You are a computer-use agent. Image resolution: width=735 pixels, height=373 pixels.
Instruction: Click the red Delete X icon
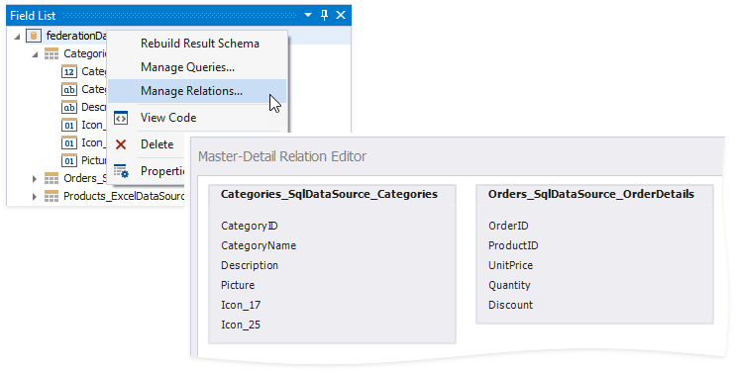point(121,144)
